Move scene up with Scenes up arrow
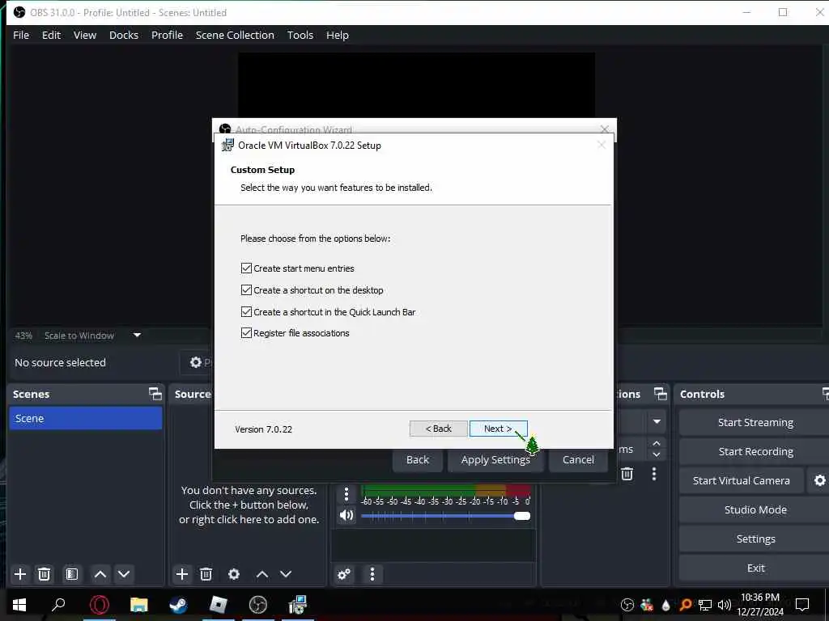This screenshot has height=621, width=829. [x=100, y=574]
